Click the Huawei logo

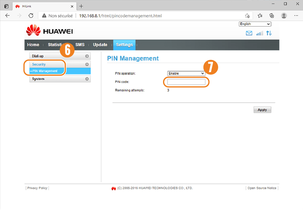coord(49,30)
